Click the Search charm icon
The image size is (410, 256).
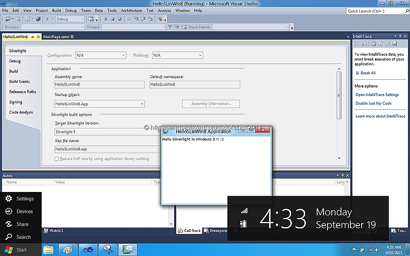[x=9, y=237]
